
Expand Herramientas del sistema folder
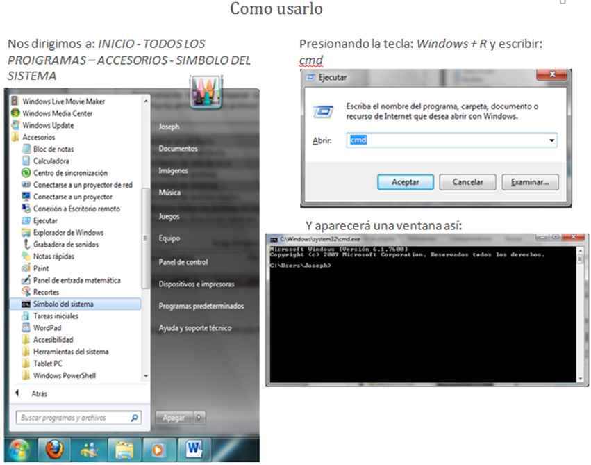tap(26, 352)
